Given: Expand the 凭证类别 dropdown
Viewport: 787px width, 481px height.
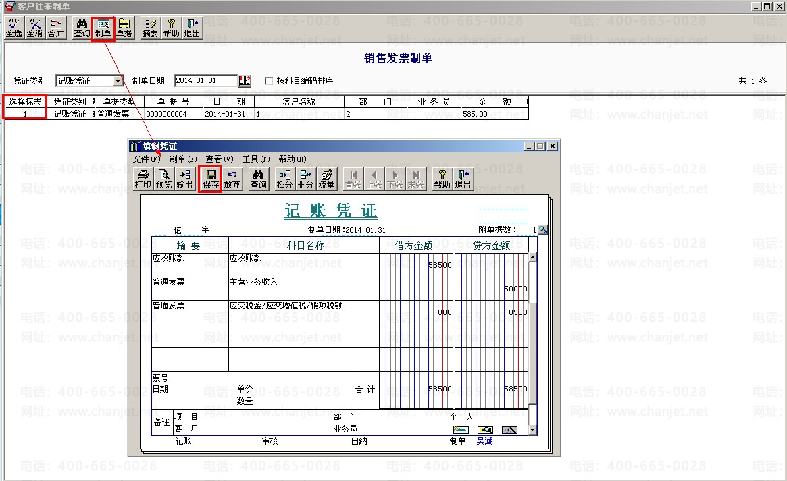Looking at the screenshot, I should (118, 81).
